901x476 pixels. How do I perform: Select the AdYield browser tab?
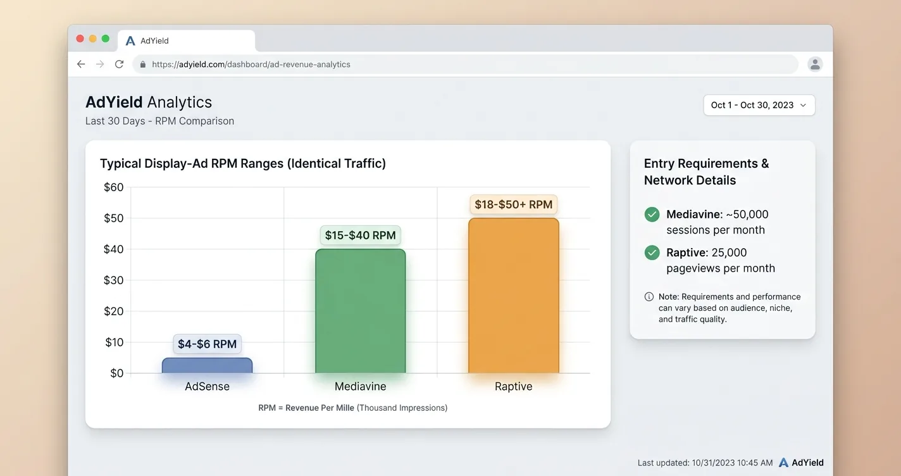(187, 41)
